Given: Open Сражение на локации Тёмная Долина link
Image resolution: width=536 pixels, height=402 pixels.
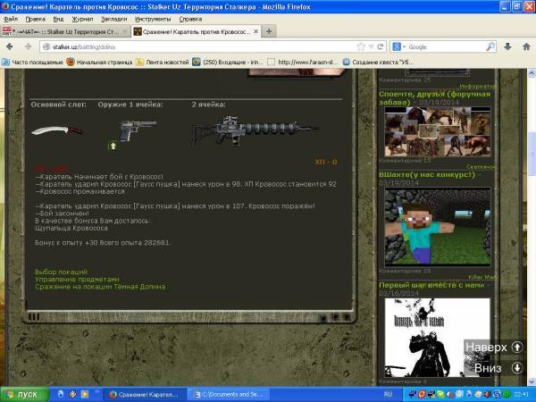Looking at the screenshot, I should pyautogui.click(x=100, y=287).
